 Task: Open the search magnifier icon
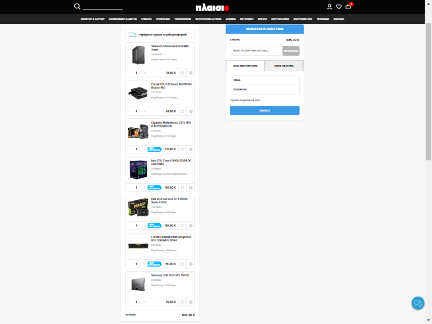coord(77,6)
